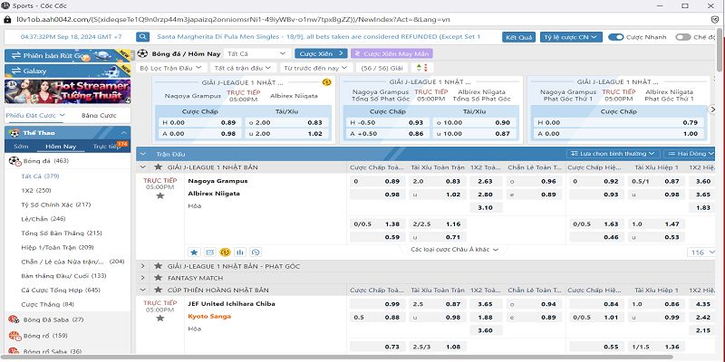725x362 pixels.
Task: Click the search magnifier icon
Action: (143, 37)
